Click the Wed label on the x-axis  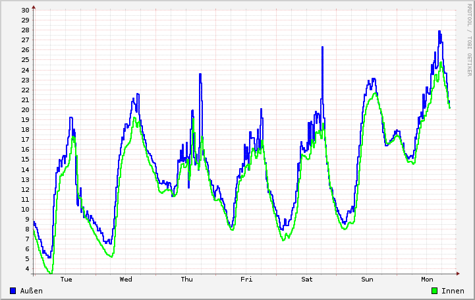(x=126, y=280)
